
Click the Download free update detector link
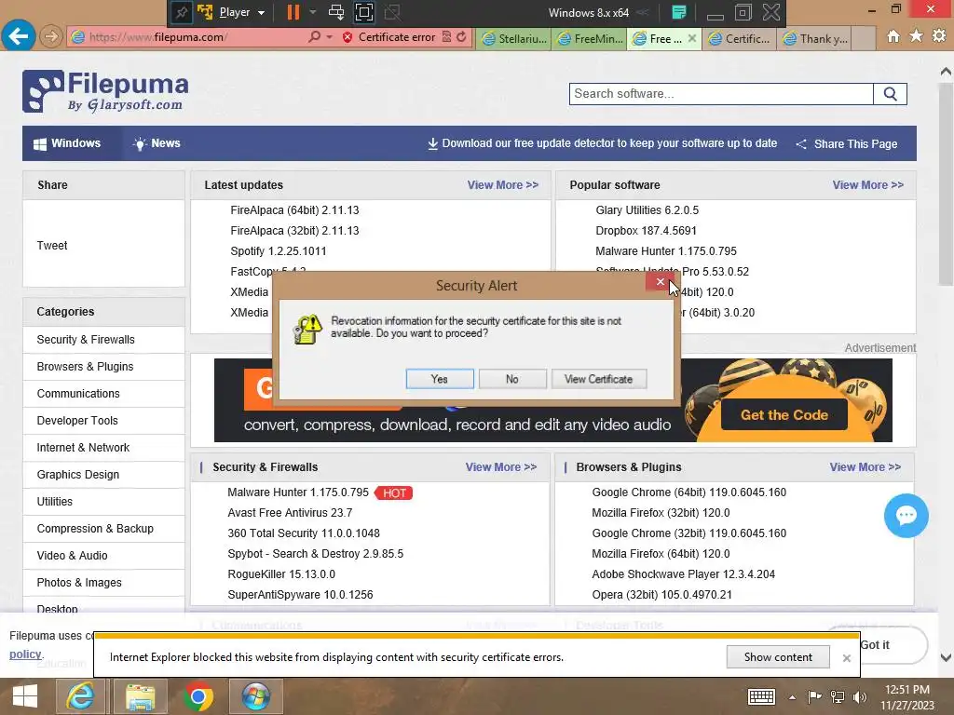603,143
